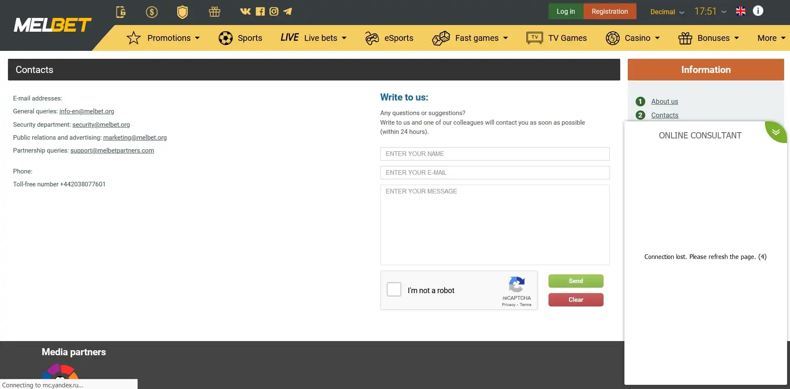This screenshot has height=389, width=790.
Task: Open the Instagram social page
Action: pyautogui.click(x=274, y=11)
